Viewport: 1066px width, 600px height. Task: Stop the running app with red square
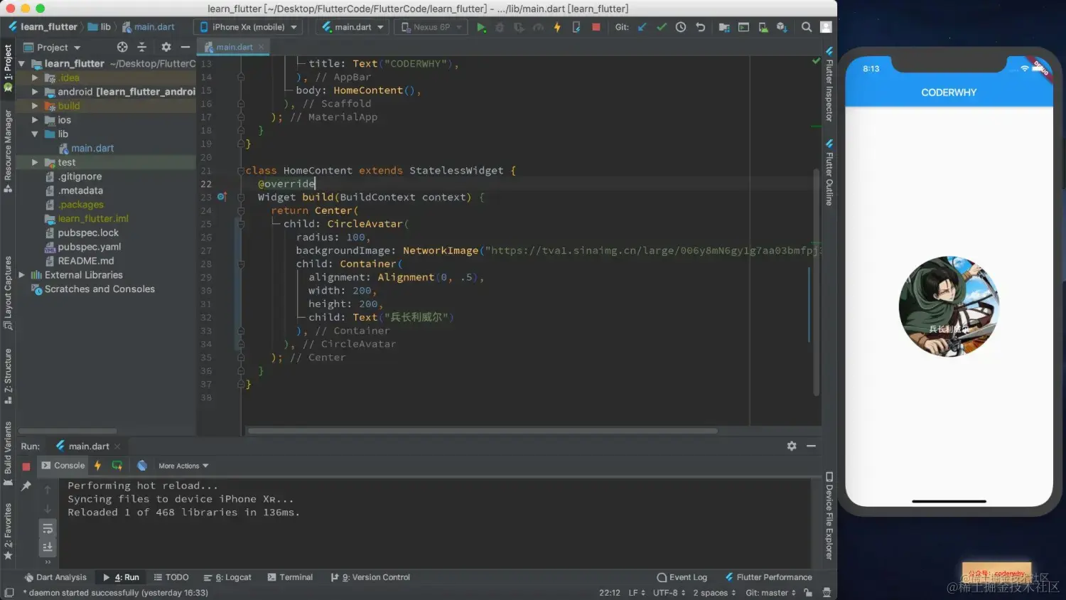tap(596, 27)
